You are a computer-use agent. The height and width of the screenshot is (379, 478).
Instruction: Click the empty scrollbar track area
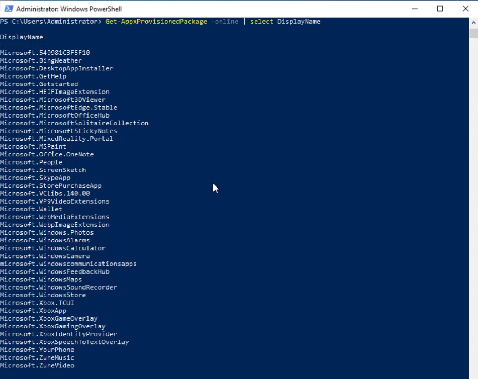point(473,201)
